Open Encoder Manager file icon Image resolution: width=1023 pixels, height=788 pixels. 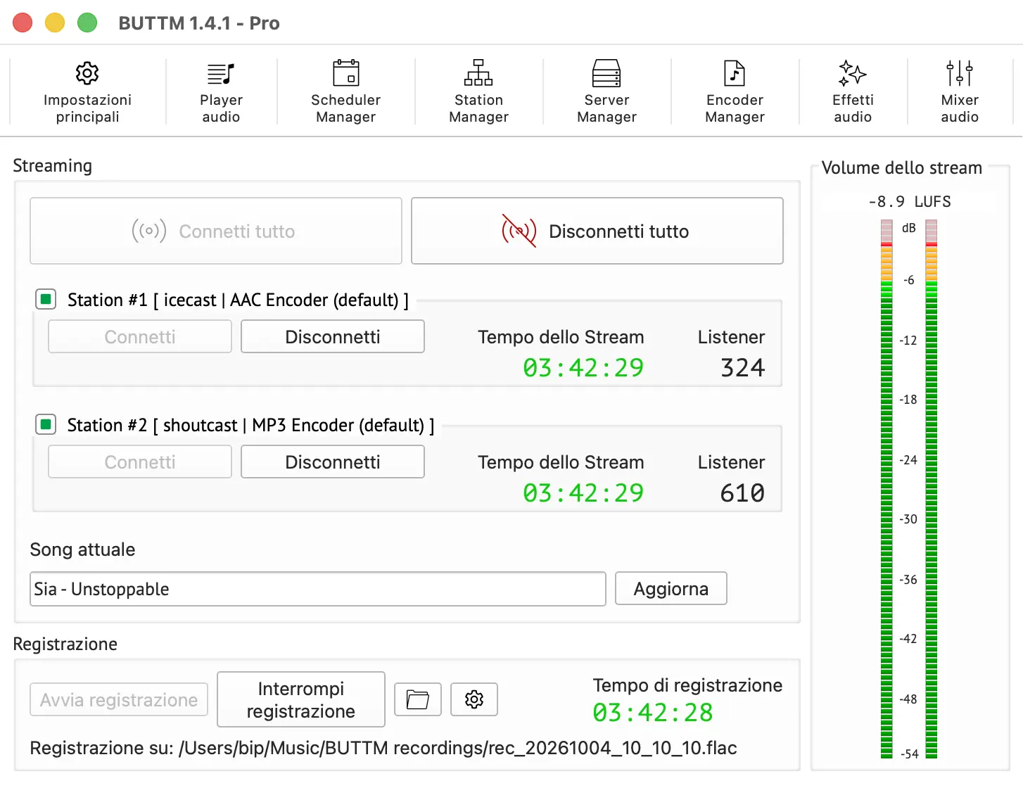pos(735,73)
